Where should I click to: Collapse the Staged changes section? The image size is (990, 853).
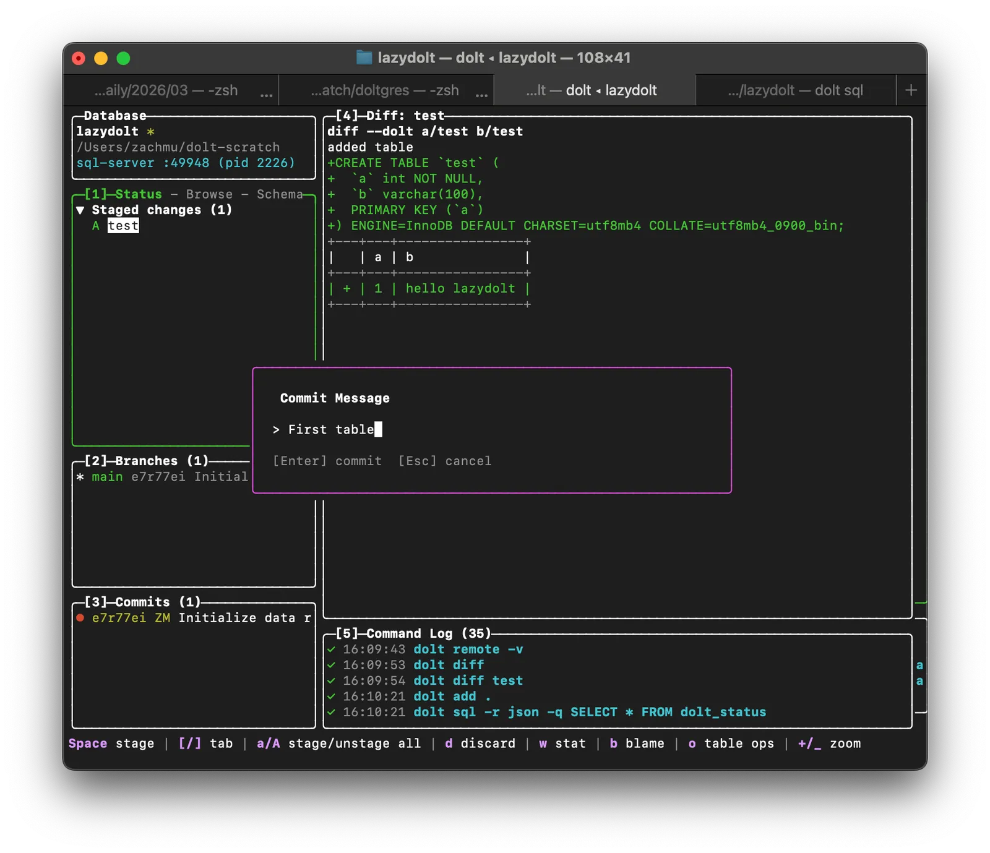click(x=80, y=210)
